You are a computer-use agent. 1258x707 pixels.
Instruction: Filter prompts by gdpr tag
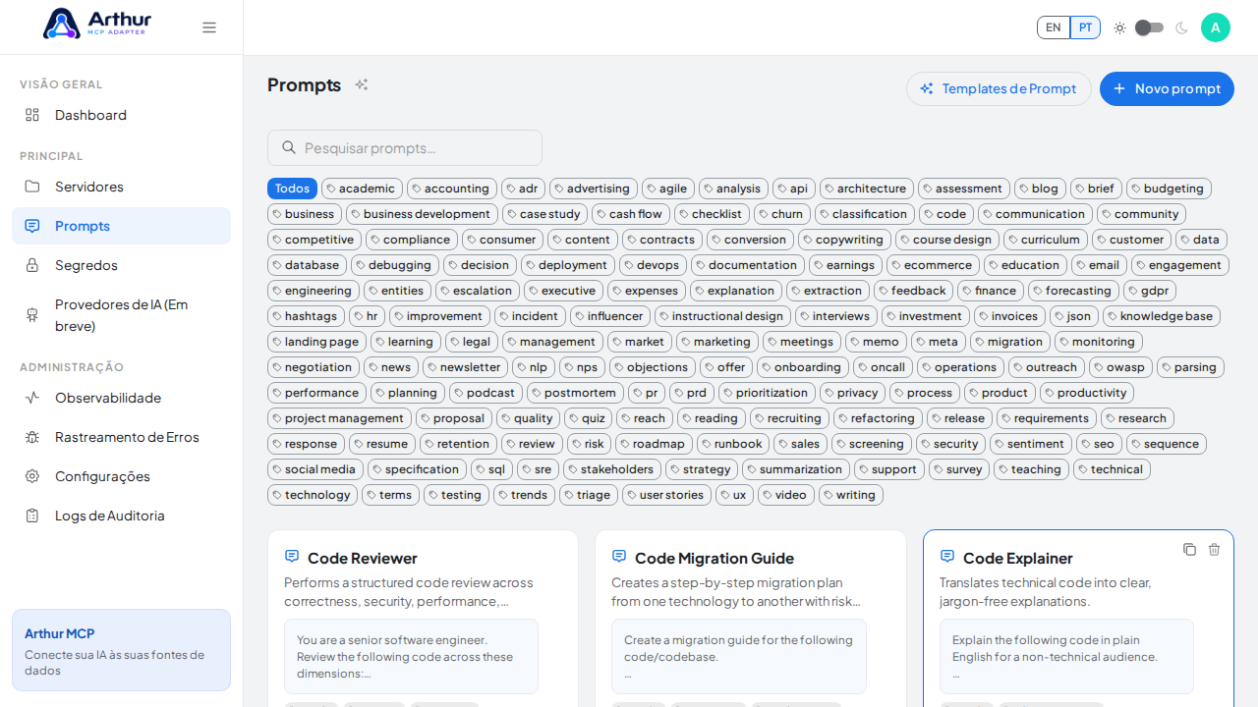click(1150, 291)
